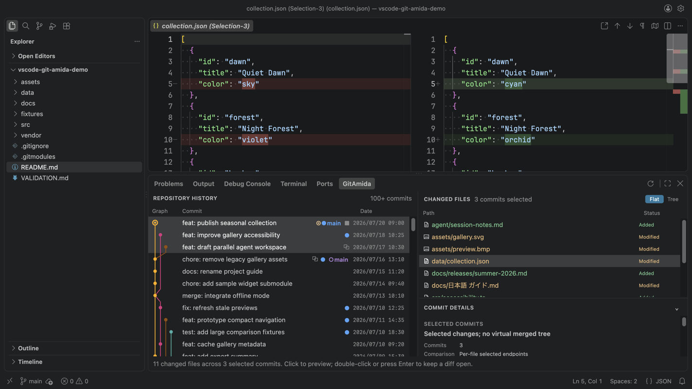
Task: Go to next change with down arrow
Action: coord(630,26)
